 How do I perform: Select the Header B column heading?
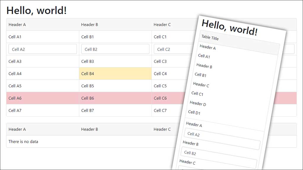(x=89, y=24)
